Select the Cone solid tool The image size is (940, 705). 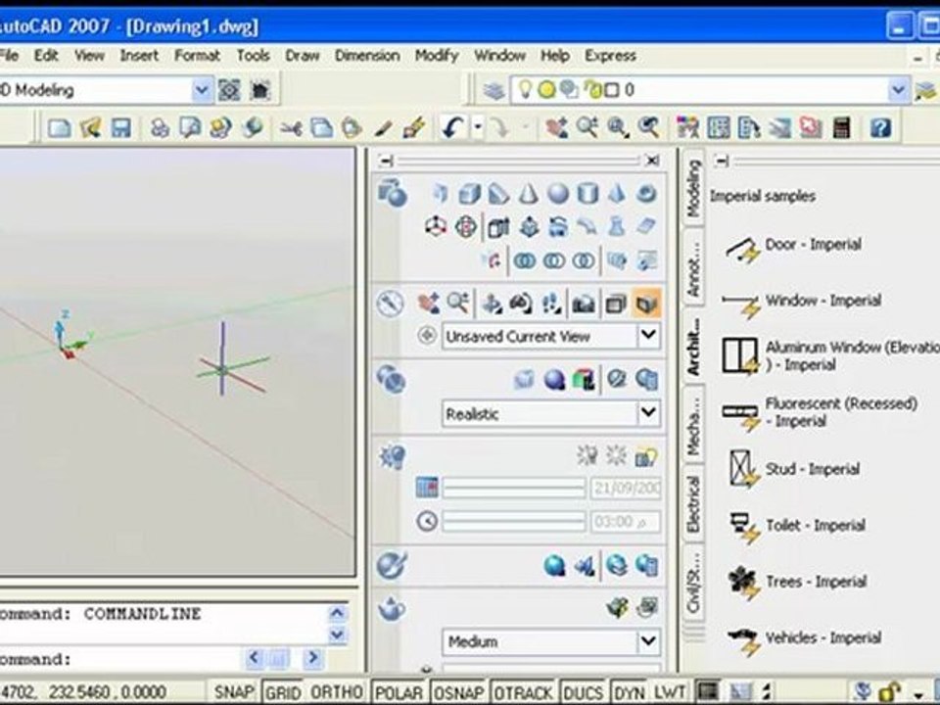[x=528, y=194]
